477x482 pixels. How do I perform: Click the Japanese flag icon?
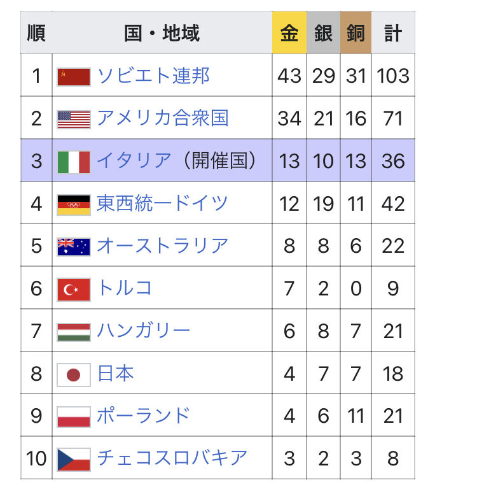point(74,374)
